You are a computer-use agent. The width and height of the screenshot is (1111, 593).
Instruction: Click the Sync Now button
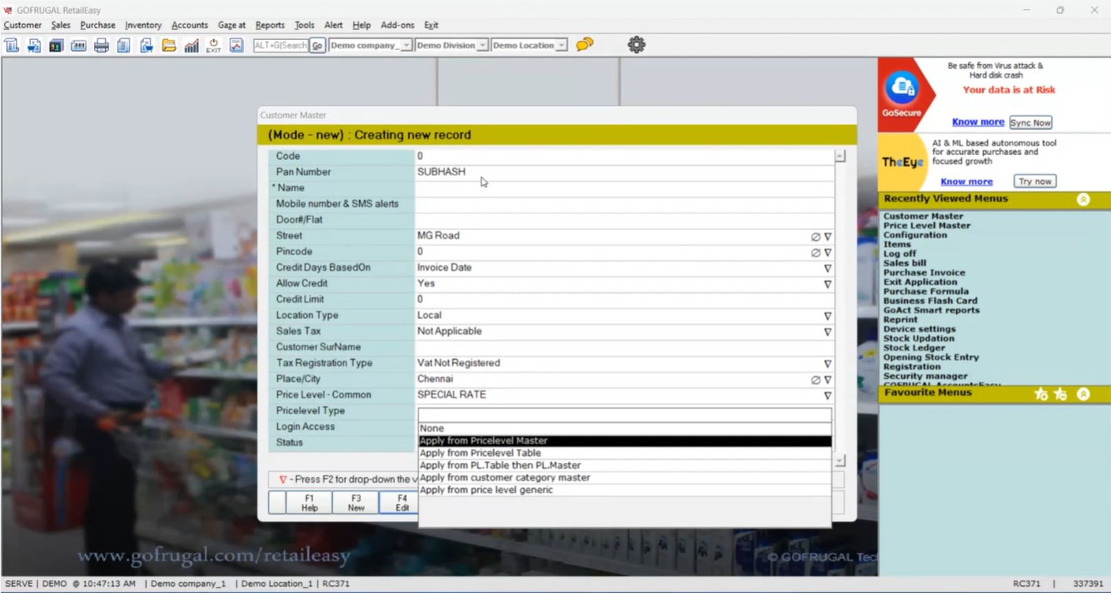[1030, 122]
